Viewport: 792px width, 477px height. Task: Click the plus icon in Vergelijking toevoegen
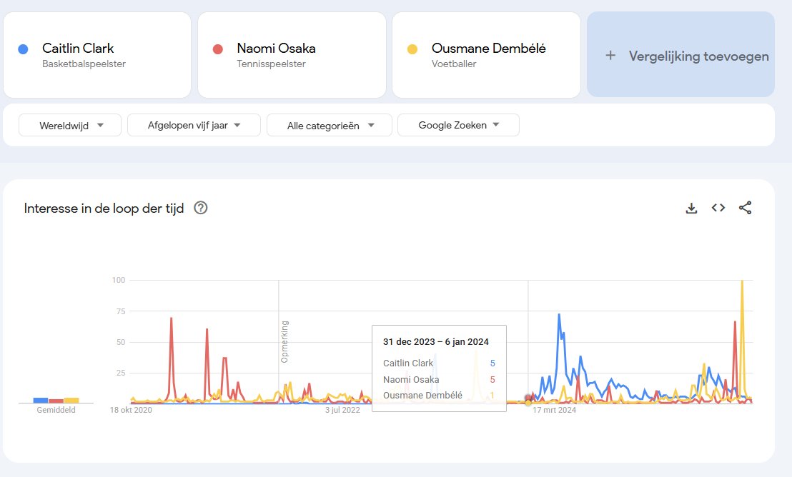(x=610, y=56)
